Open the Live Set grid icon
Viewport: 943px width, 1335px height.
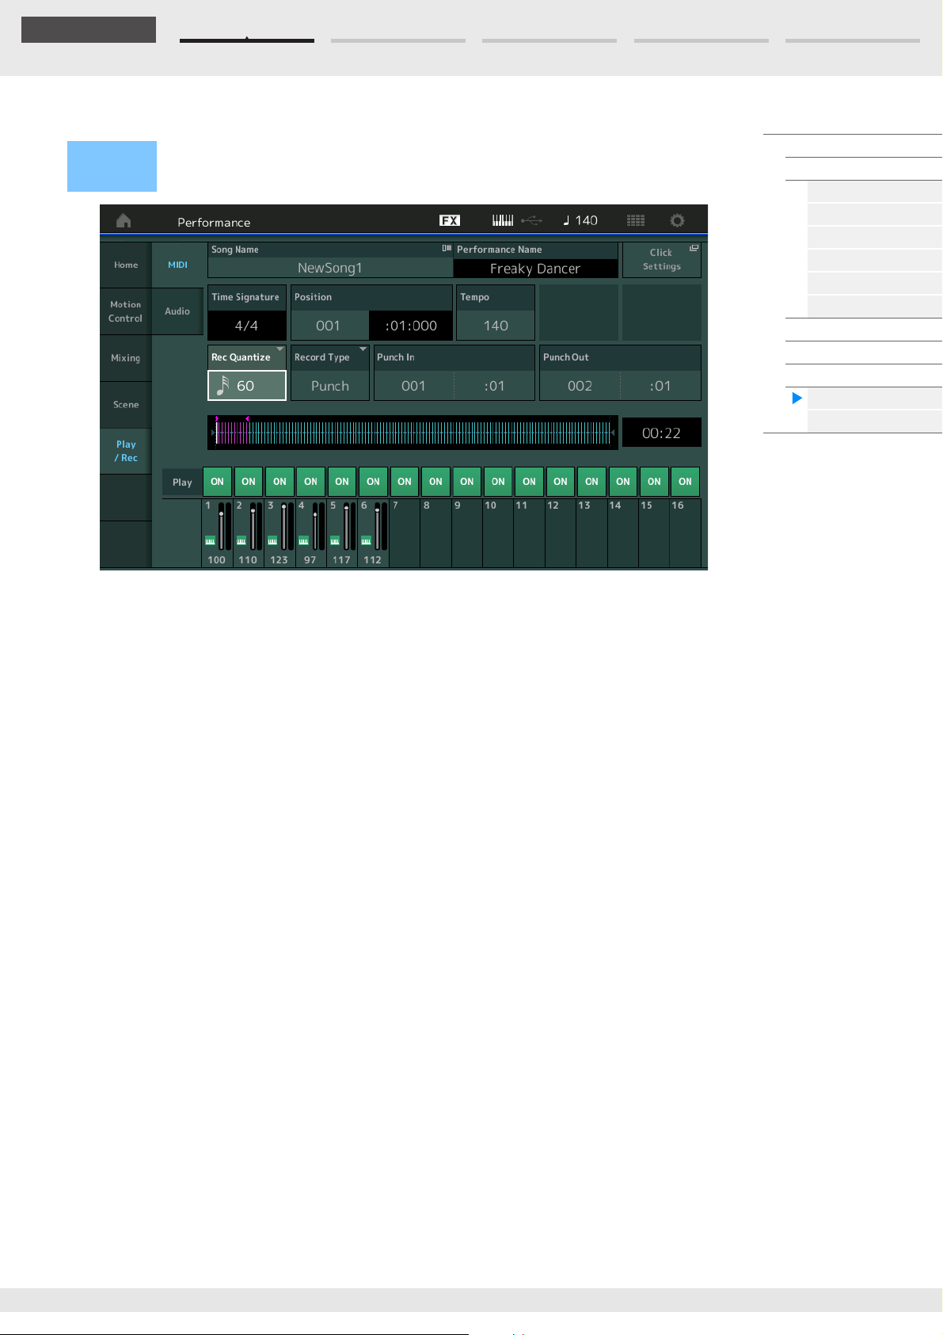point(636,220)
